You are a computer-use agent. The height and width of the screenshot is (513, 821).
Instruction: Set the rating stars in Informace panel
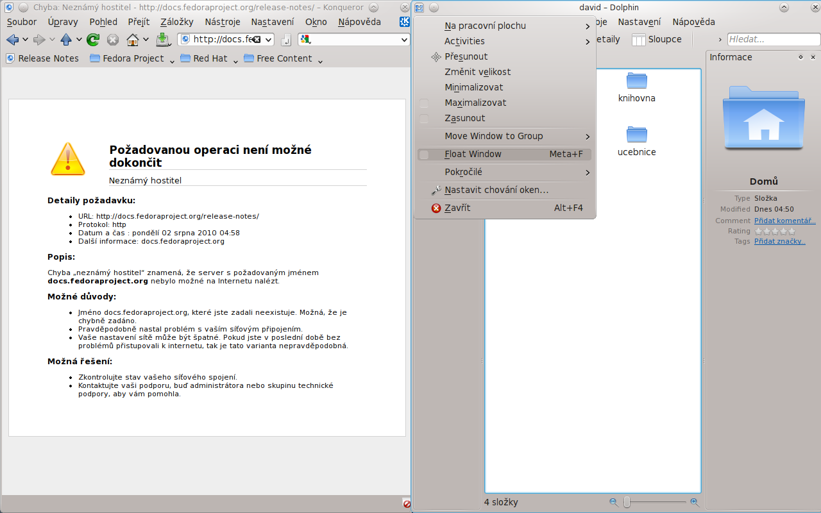[x=775, y=231]
